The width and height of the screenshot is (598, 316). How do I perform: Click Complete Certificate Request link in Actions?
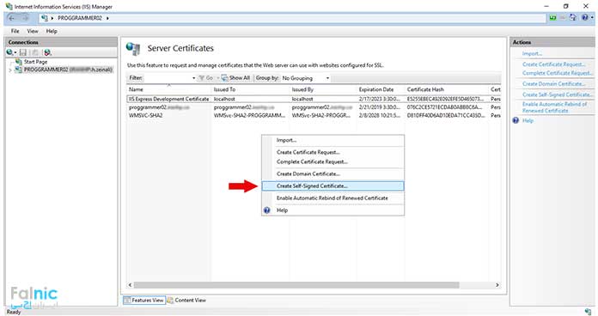click(x=558, y=73)
